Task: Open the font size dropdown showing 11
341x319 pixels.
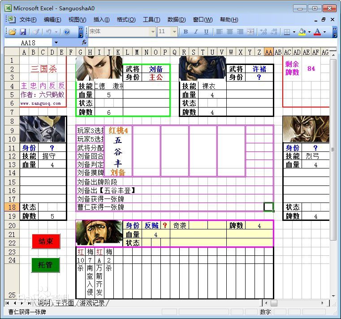Action: click(175, 32)
